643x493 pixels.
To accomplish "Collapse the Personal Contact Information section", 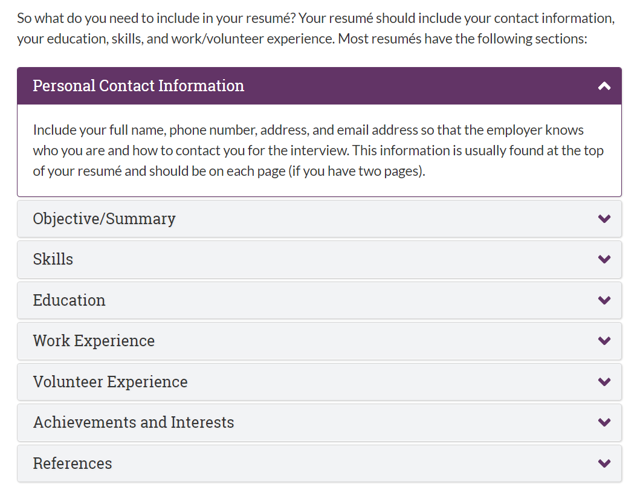I will pos(319,86).
